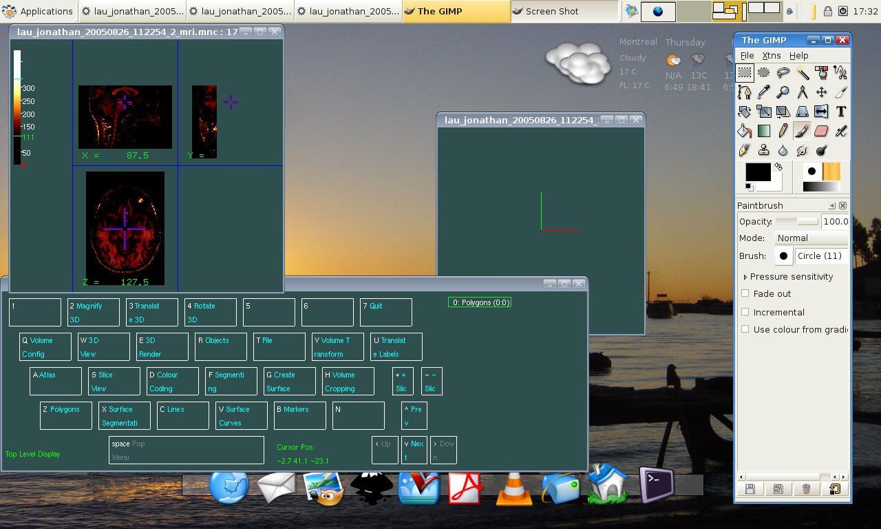Enable the Fade out option
Viewport: 881px width, 529px height.
click(745, 293)
